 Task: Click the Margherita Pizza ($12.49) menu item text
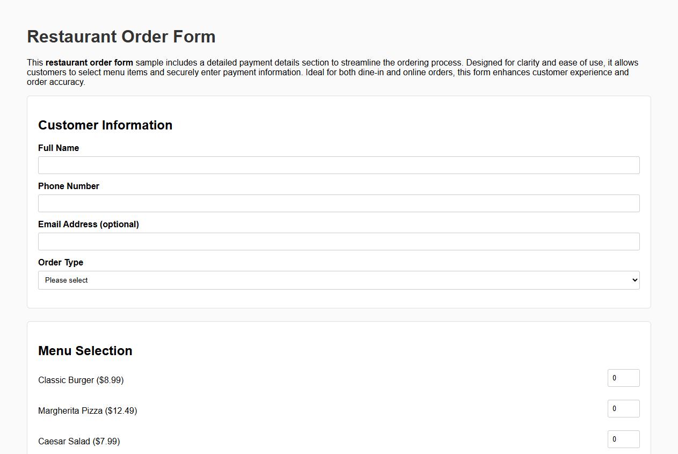[x=87, y=410]
